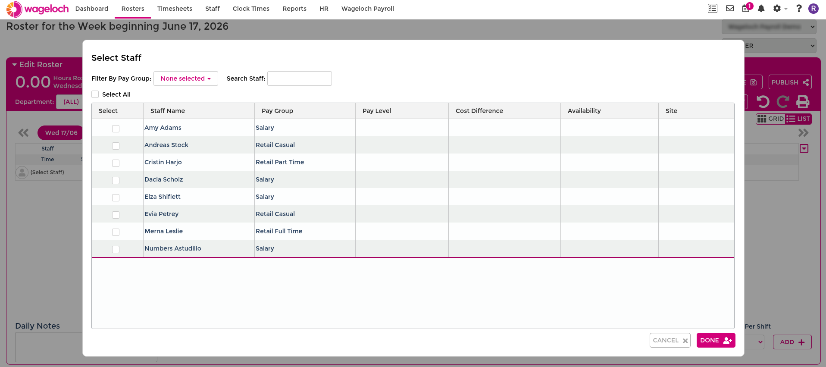
Task: Open the user profile avatar R
Action: point(813,9)
